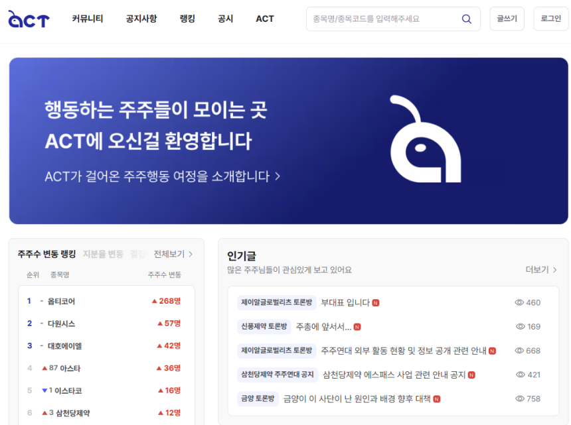Open the 커뮤니티 menu

[x=88, y=19]
